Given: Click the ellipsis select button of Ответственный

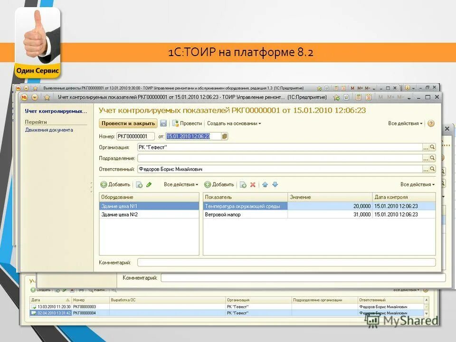Looking at the screenshot, I should point(426,169).
